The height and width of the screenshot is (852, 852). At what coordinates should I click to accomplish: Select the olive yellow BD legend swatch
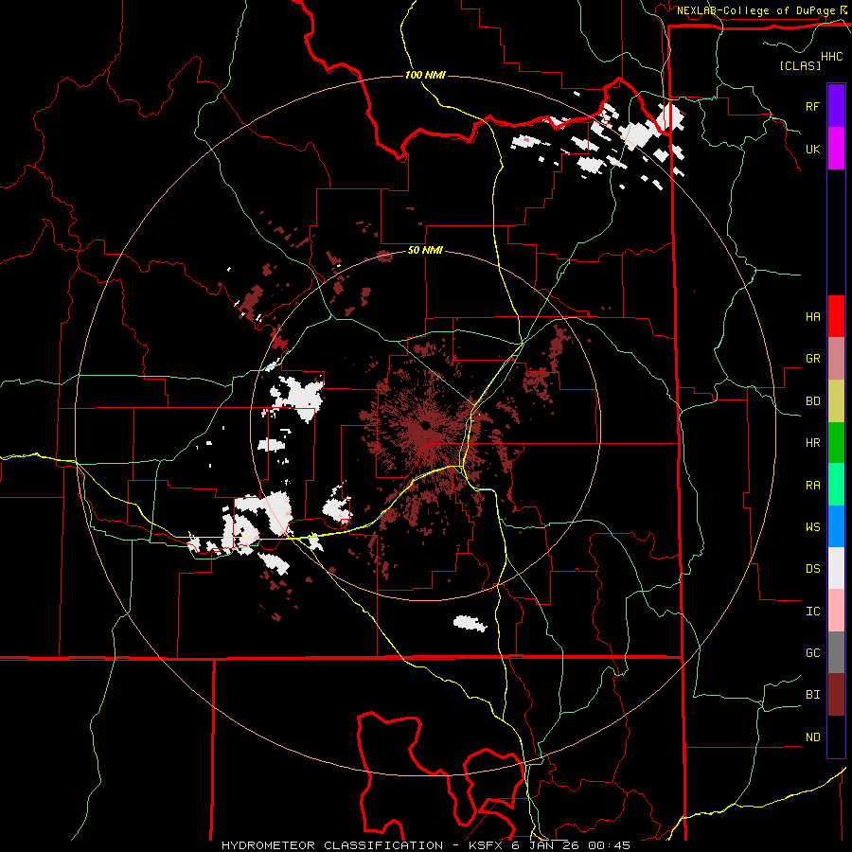pyautogui.click(x=836, y=400)
